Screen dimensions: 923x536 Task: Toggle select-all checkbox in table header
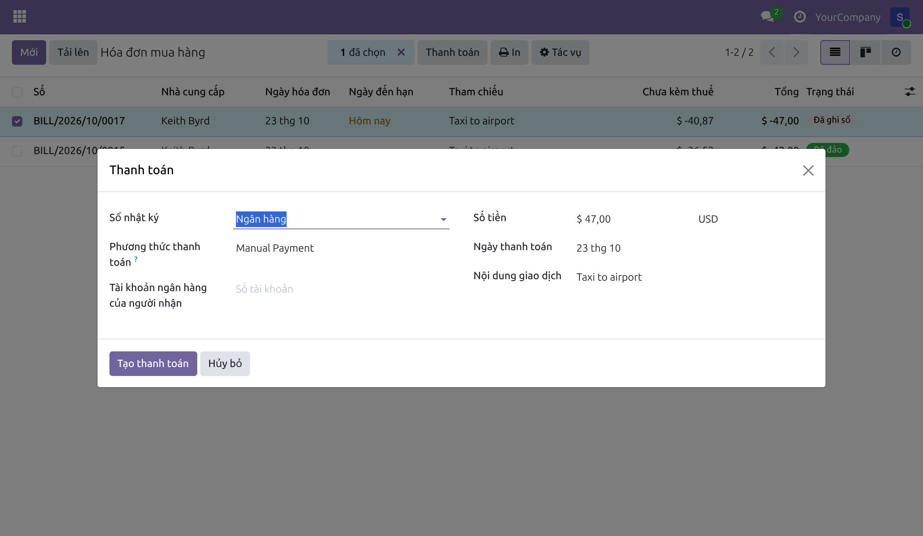coord(17,92)
